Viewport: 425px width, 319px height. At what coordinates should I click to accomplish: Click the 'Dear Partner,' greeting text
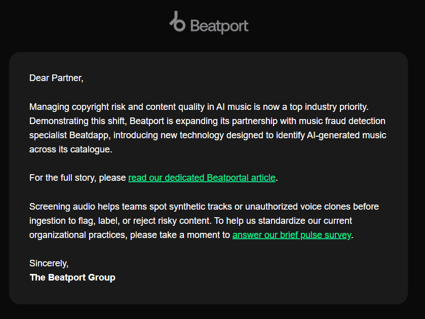pyautogui.click(x=56, y=78)
